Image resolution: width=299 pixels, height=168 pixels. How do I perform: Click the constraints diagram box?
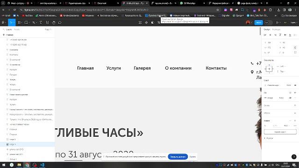click(x=269, y=69)
